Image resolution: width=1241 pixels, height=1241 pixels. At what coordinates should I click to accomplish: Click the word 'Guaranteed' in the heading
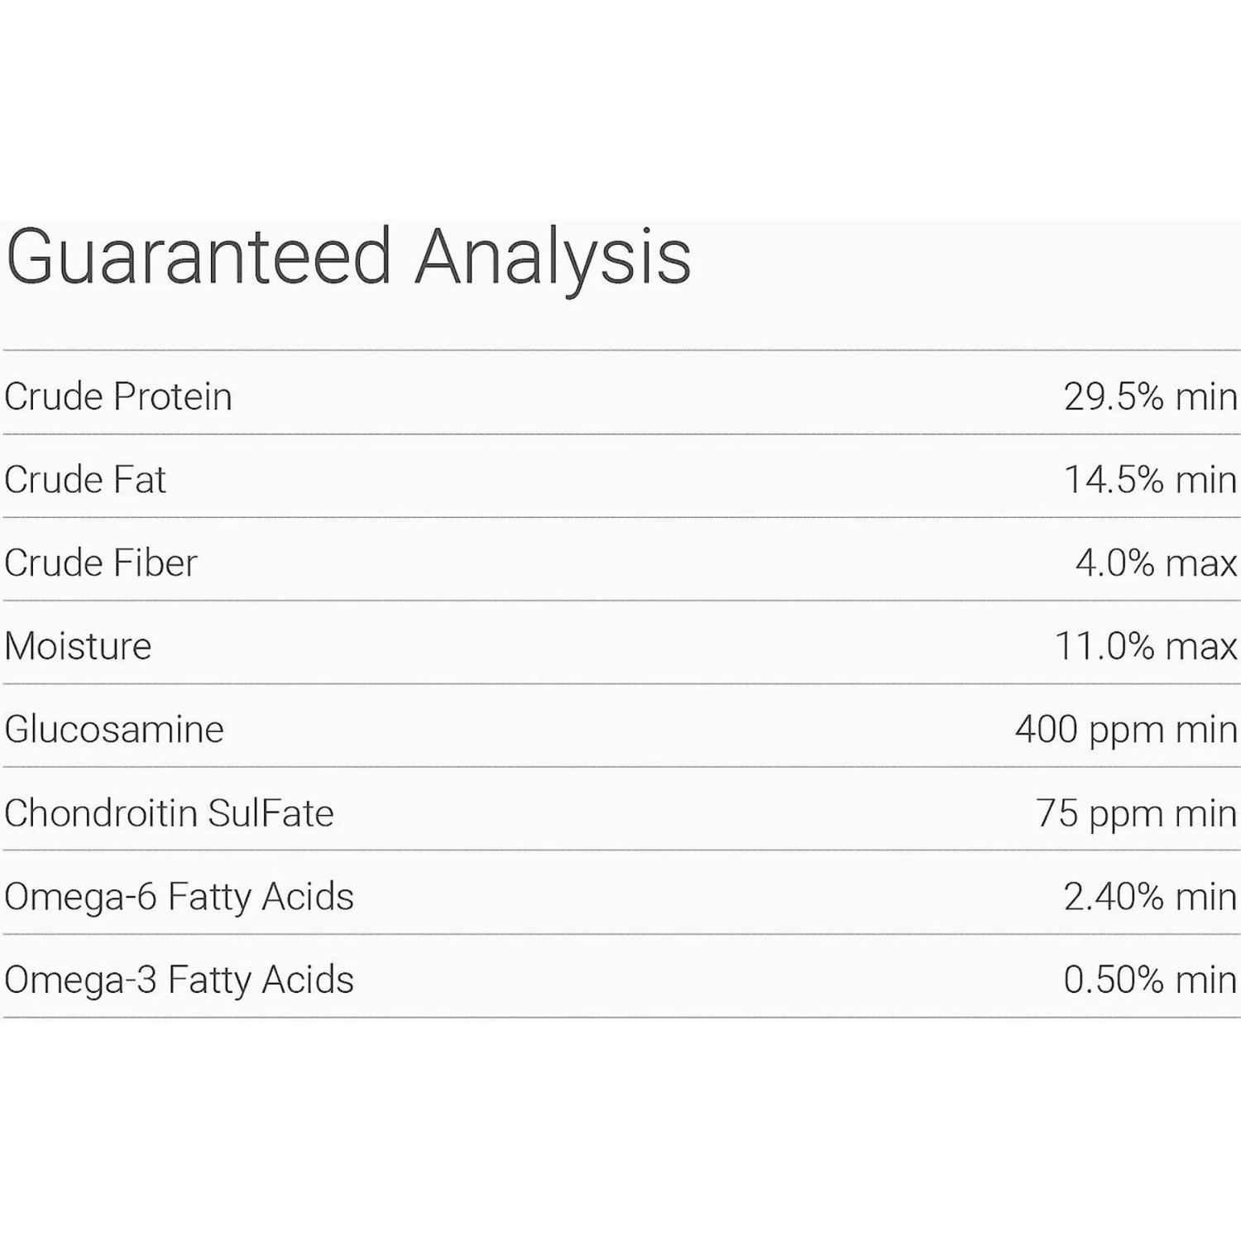199,257
